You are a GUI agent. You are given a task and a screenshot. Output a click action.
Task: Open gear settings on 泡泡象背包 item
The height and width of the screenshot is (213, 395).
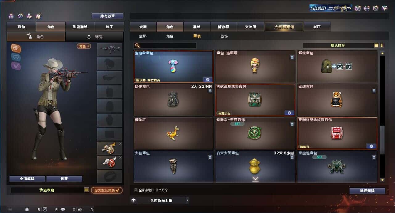[208, 79]
